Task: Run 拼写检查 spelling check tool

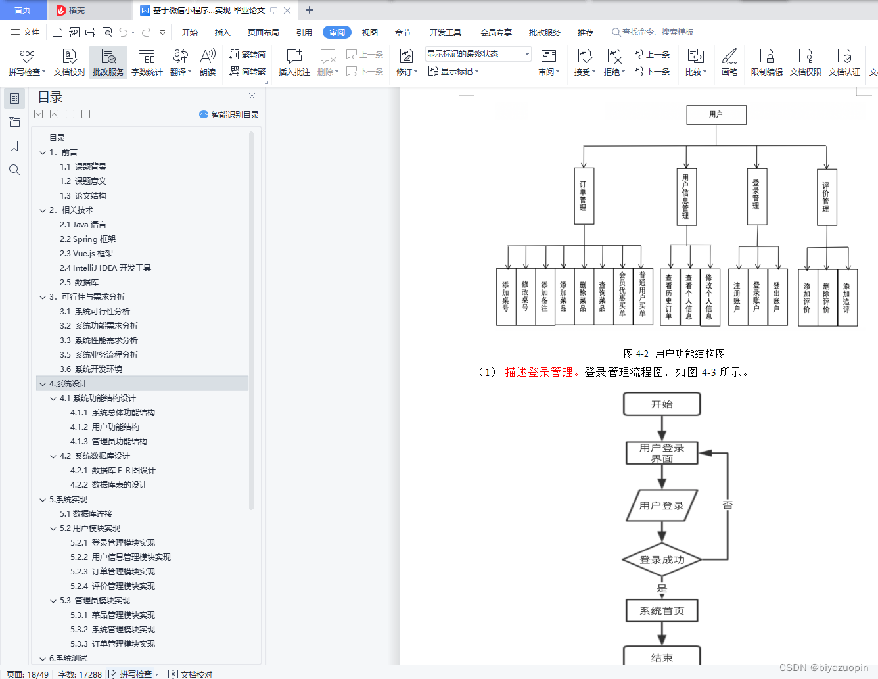Action: (x=27, y=62)
